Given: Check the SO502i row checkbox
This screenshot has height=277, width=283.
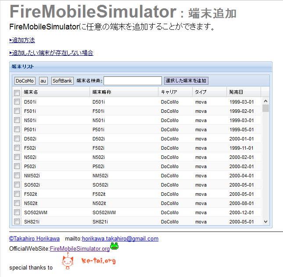Looking at the screenshot, I should point(17,184).
